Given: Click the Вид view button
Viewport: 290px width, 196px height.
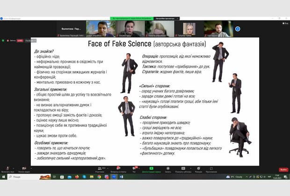Looking at the screenshot, I should tap(285, 23).
